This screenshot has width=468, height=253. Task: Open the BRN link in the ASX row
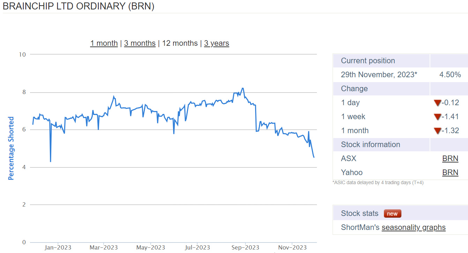point(450,159)
